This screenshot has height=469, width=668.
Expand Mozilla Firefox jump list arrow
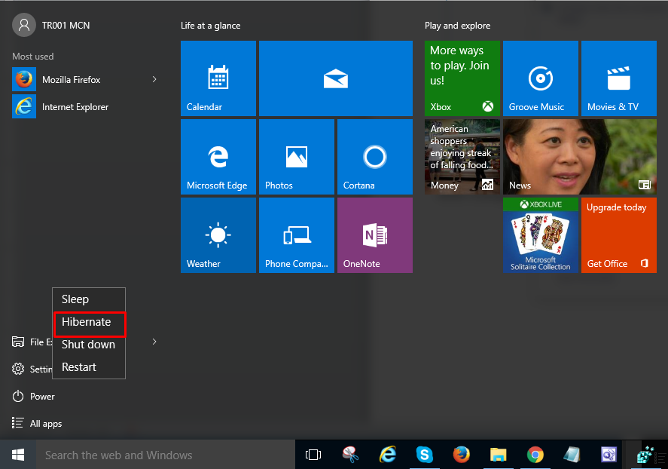pyautogui.click(x=154, y=79)
